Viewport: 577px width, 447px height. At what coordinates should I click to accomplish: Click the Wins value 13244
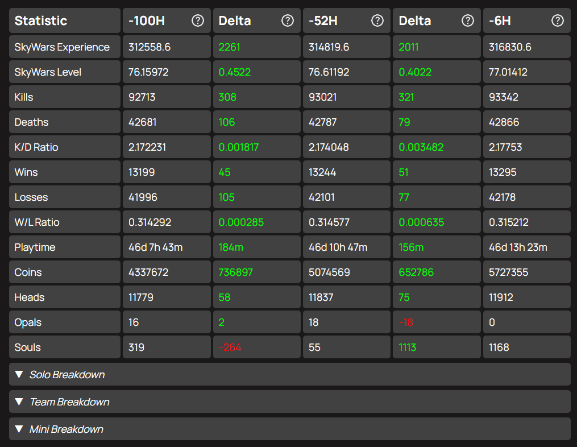pos(322,172)
